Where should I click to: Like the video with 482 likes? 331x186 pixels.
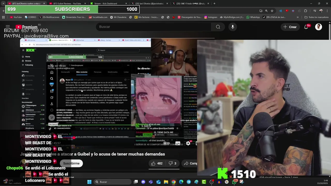point(157,163)
